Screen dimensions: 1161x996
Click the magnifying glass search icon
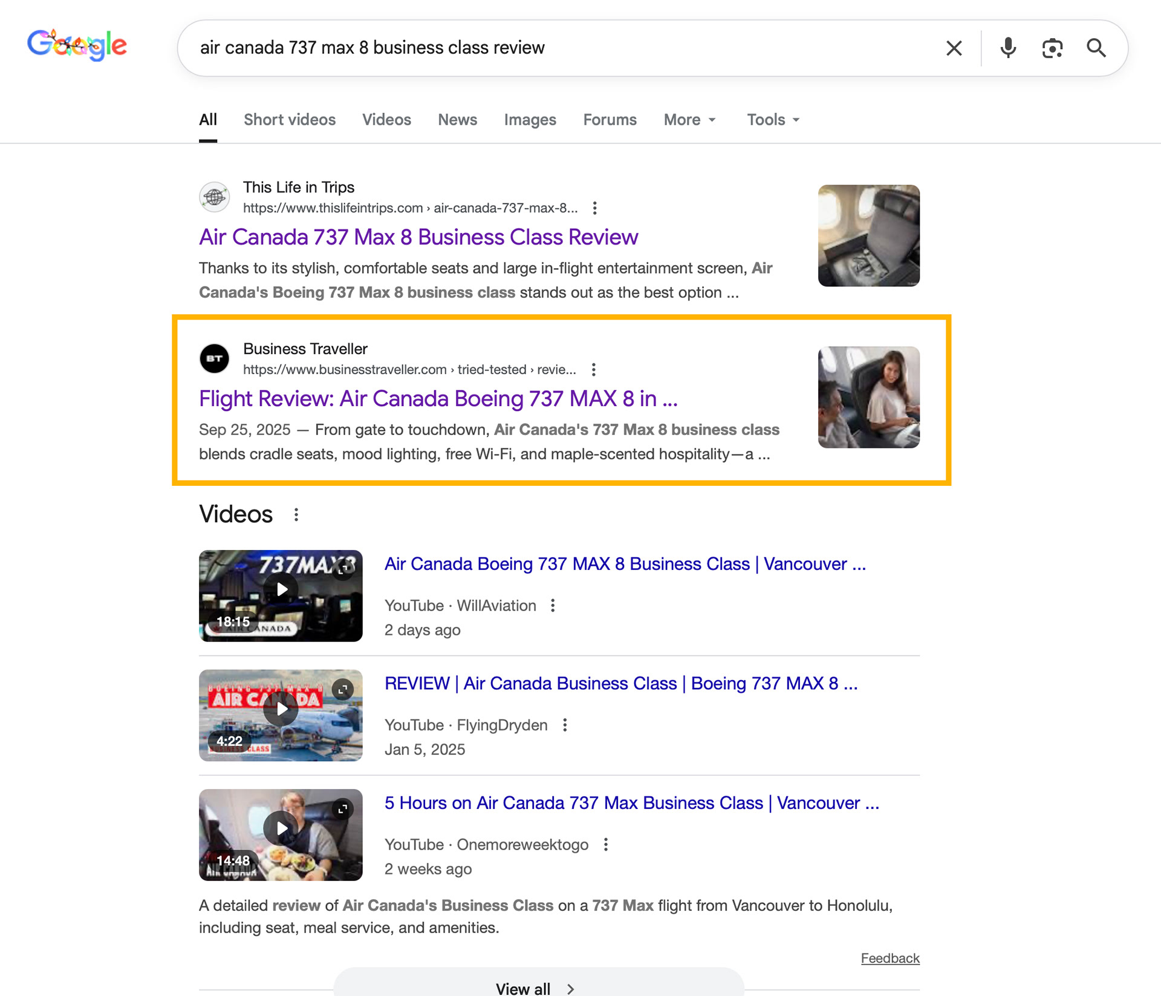coord(1096,48)
